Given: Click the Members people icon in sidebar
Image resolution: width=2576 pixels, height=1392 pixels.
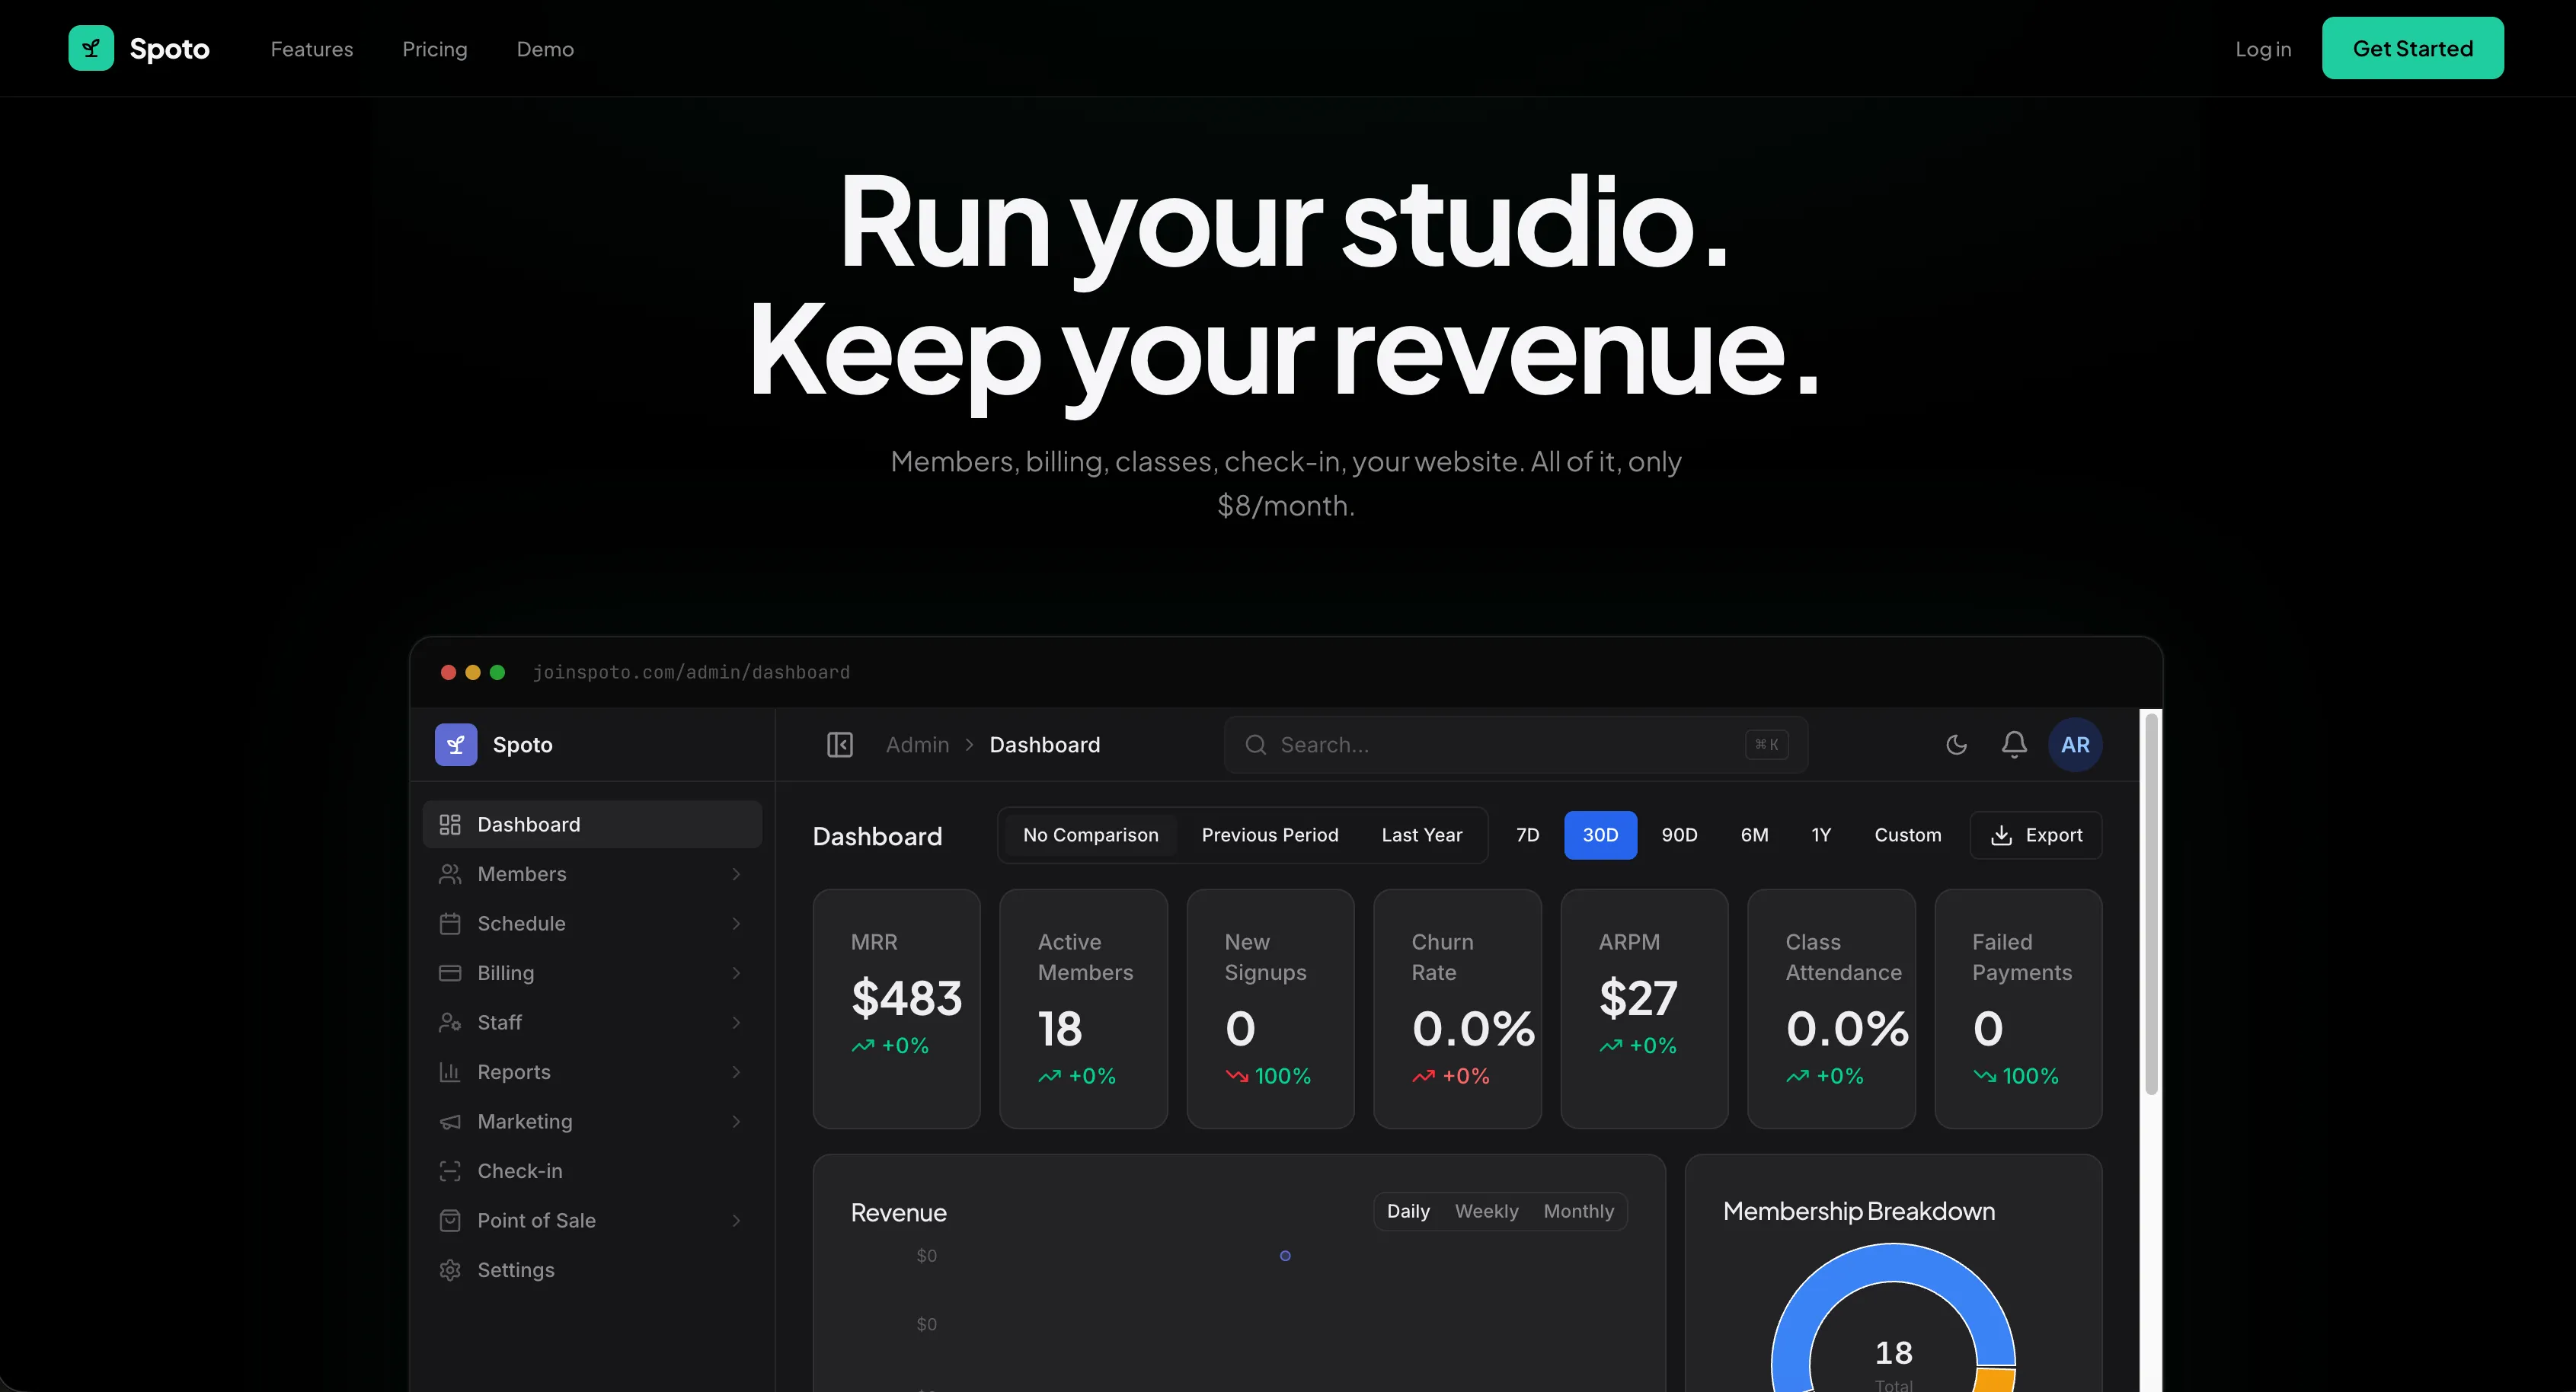Looking at the screenshot, I should [450, 874].
